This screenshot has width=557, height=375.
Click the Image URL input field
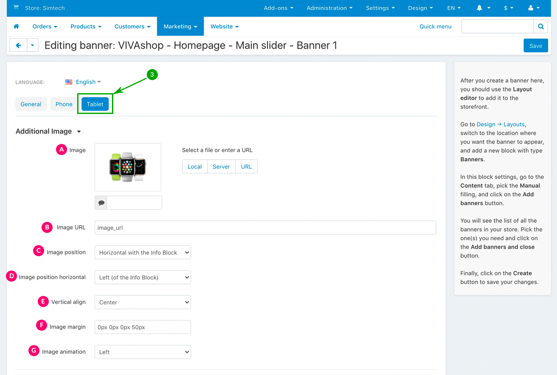[x=265, y=228]
